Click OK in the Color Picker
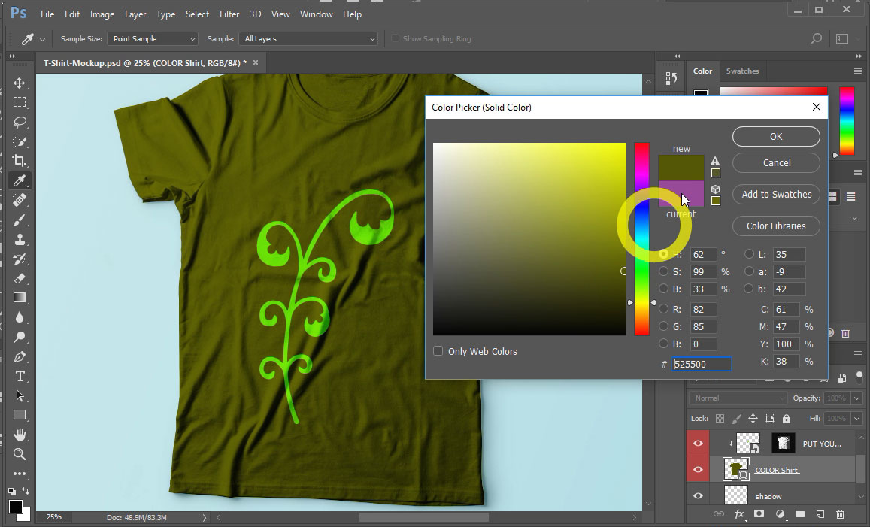Screen dimensions: 870x527 pos(776,136)
